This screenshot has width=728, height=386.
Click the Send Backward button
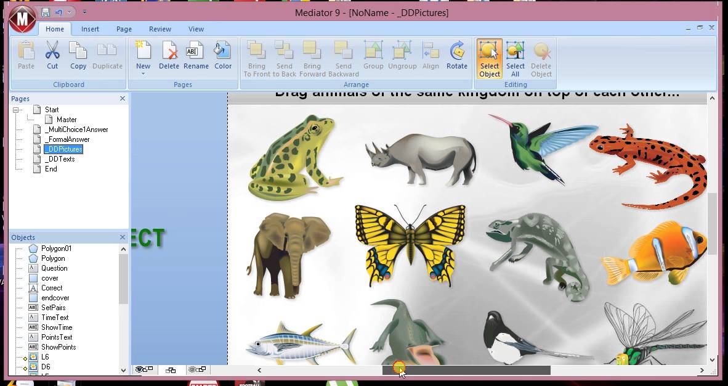click(x=344, y=59)
